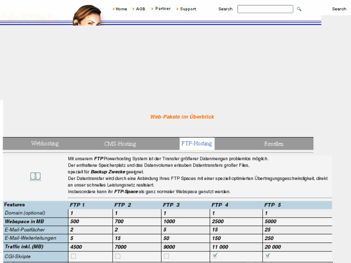Focus the Search input field
The image size is (351, 263).
(265, 9)
